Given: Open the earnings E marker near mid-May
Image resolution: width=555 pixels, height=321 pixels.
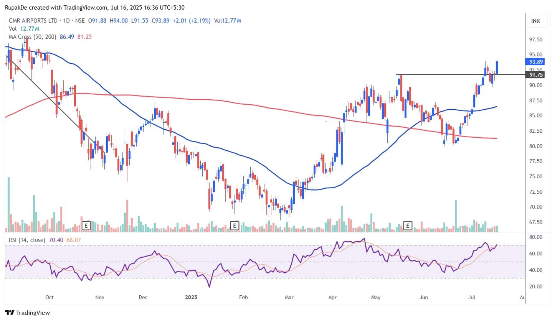Looking at the screenshot, I should (408, 226).
